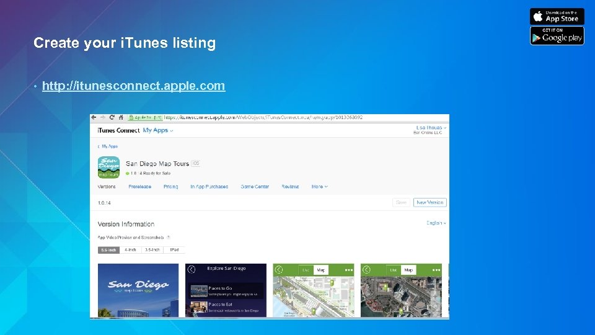Click the iTunes Connect logo text
Screen dimensions: 595x335
[x=118, y=130]
